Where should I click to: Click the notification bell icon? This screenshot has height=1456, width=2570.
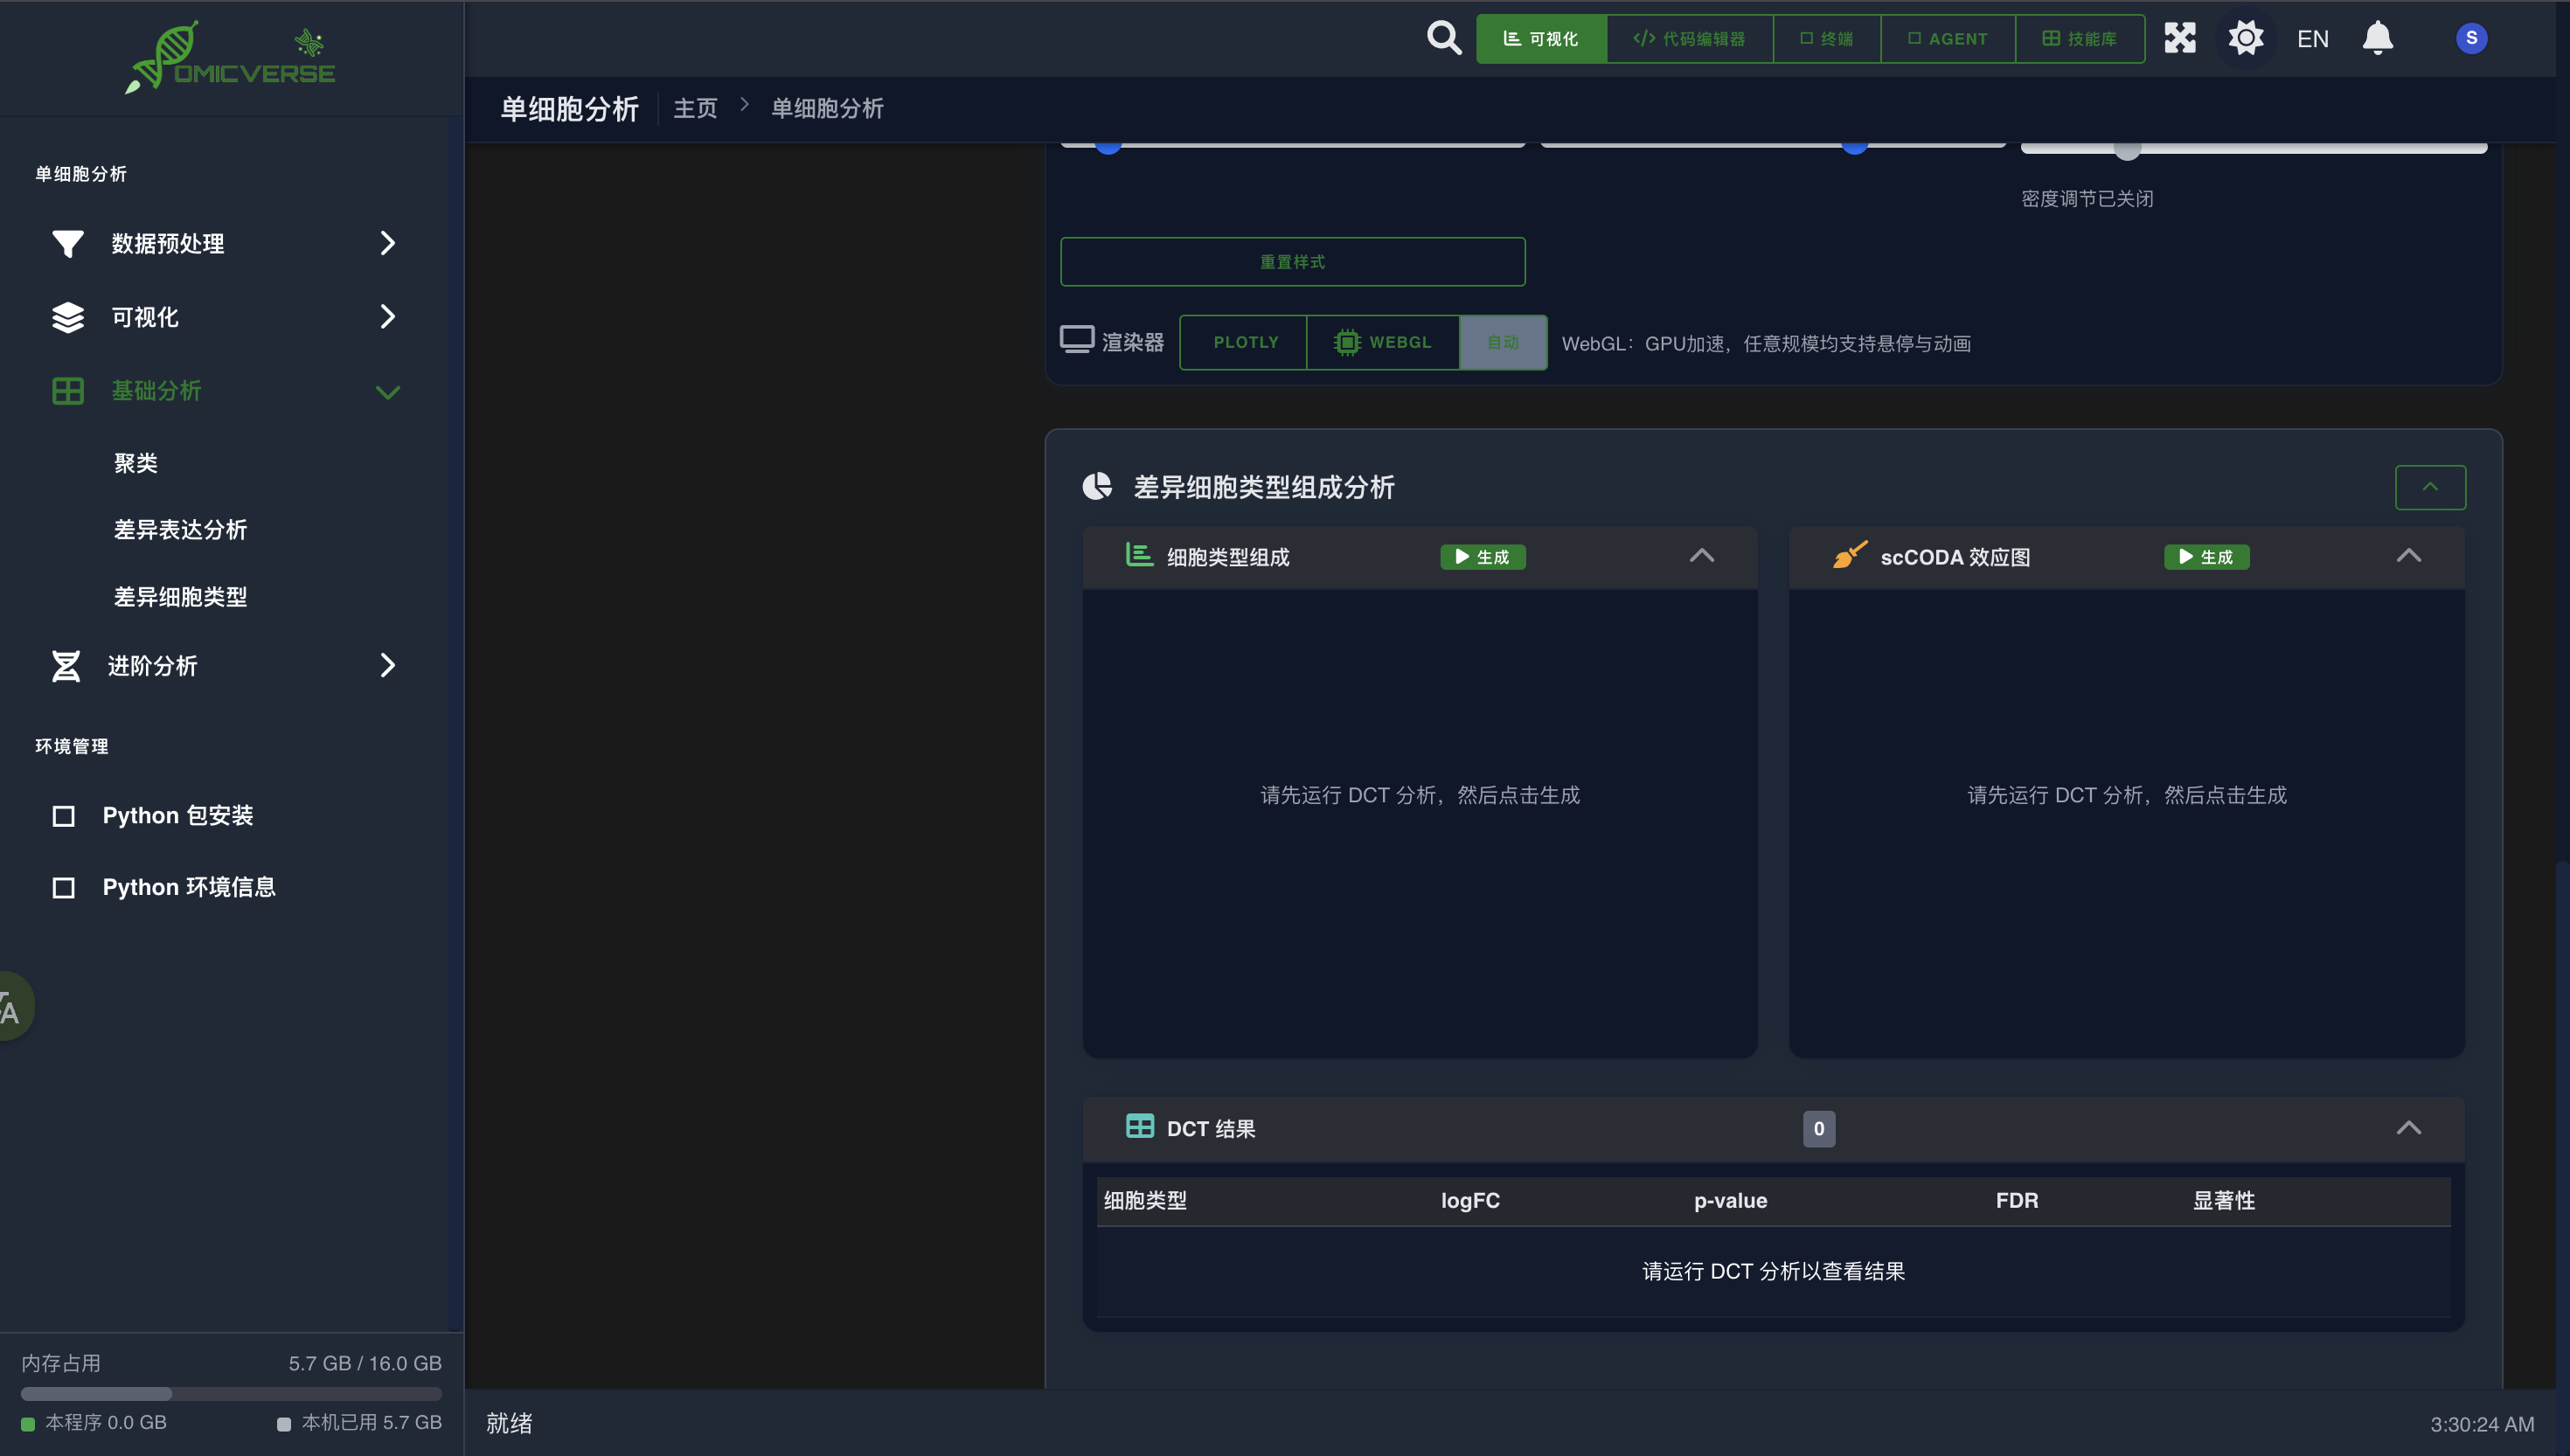pyautogui.click(x=2377, y=38)
